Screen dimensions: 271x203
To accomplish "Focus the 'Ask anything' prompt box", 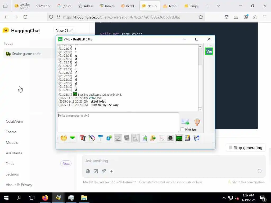I will pos(174,161).
